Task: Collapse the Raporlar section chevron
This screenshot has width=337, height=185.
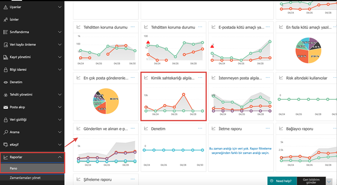Action: [60, 157]
